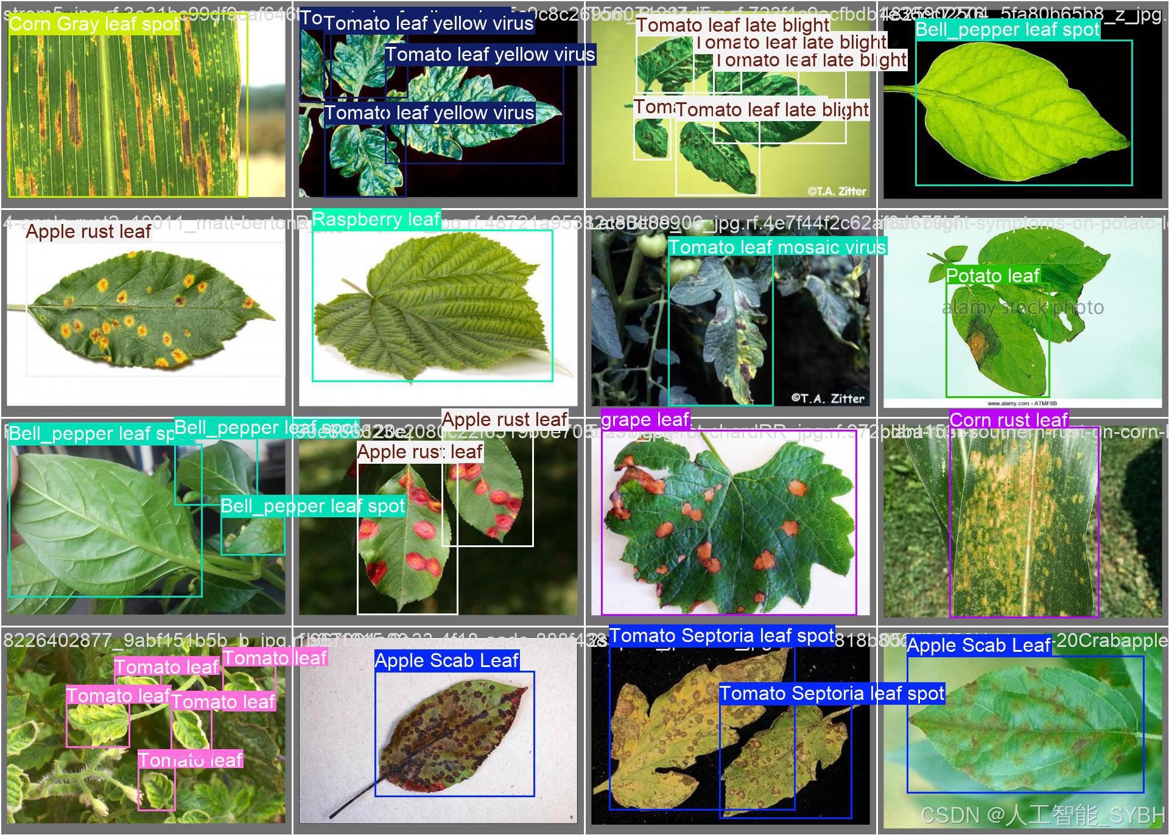The width and height of the screenshot is (1169, 835).
Task: Click the T.A. Zitter credit on mosaic virus image
Action: pos(828,398)
